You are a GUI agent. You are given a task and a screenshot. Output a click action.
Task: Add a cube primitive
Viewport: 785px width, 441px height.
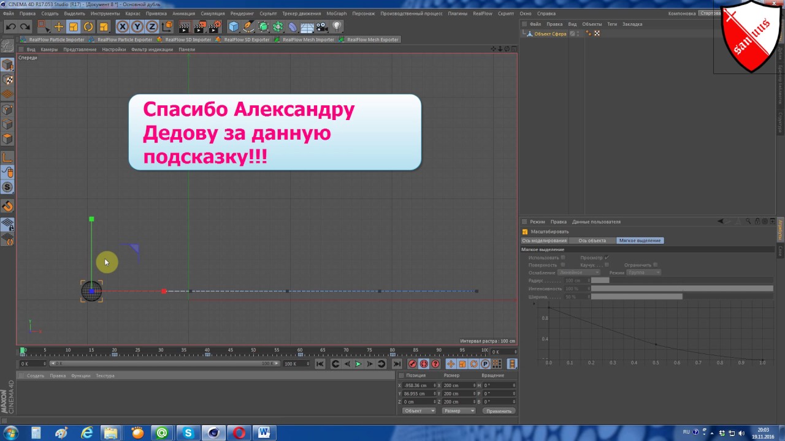click(234, 26)
